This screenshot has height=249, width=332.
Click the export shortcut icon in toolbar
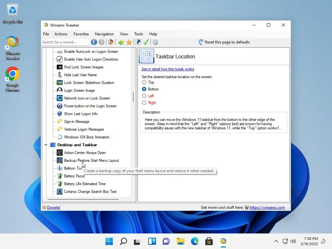click(x=138, y=42)
